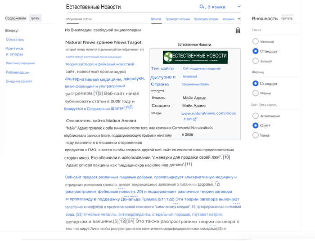This screenshot has height=241, width=315.
Task: Click the Из Википедии, свободной энциклопедии tagline
Action: 103,30
